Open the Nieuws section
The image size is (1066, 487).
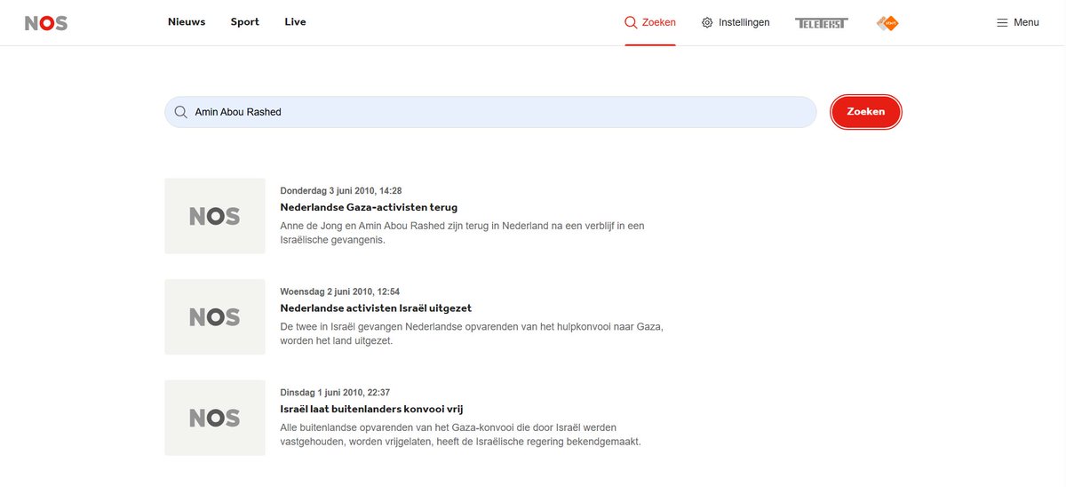(x=187, y=22)
